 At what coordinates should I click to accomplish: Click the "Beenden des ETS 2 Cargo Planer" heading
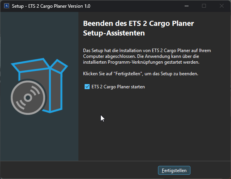138,24
